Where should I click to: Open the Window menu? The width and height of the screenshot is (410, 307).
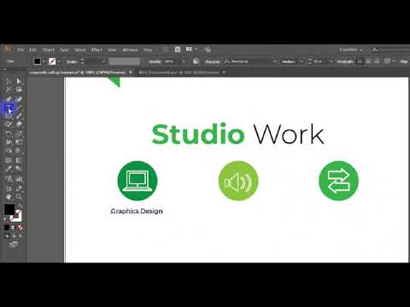pos(130,49)
